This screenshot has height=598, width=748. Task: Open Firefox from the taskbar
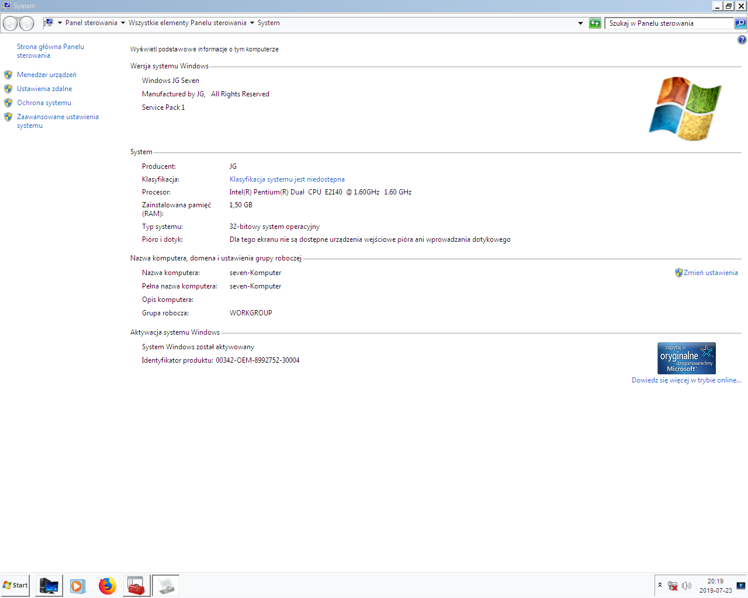coord(108,585)
